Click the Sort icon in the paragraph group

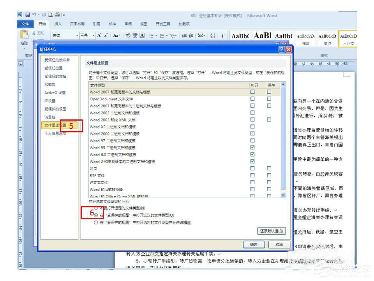pyautogui.click(x=212, y=35)
